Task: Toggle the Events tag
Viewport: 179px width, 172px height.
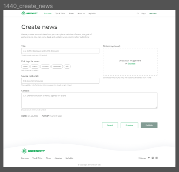Action: tap(35, 67)
